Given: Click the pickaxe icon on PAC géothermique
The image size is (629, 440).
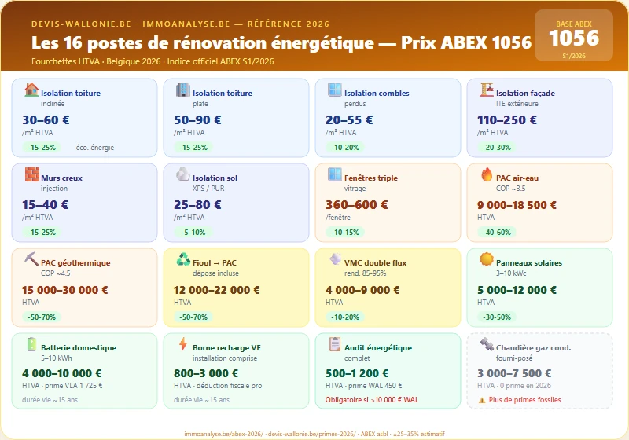Looking at the screenshot, I should tap(31, 259).
